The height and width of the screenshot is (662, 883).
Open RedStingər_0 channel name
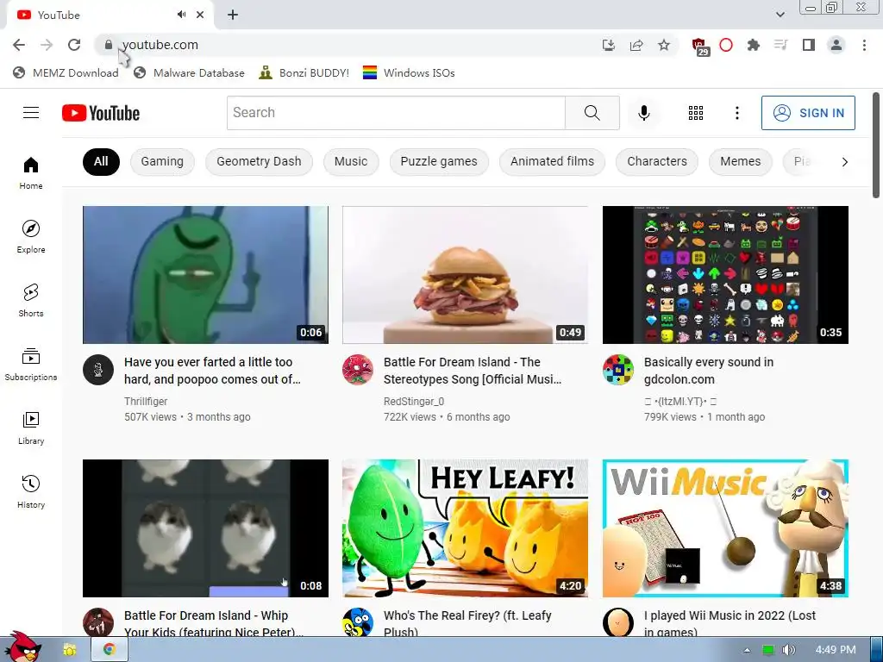pyautogui.click(x=414, y=402)
